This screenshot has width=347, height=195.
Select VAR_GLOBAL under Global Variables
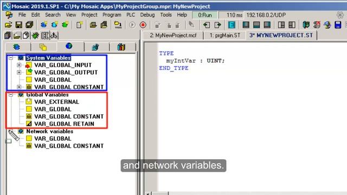(53, 109)
